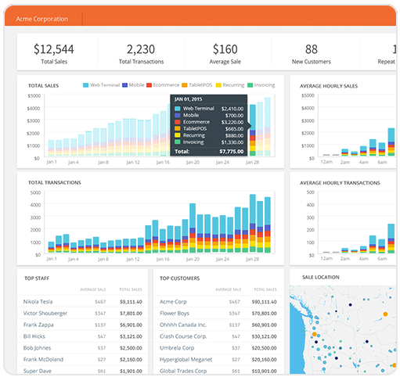This screenshot has width=400, height=377.
Task: Sort Top Customers by Total Sales column
Action: (265, 289)
